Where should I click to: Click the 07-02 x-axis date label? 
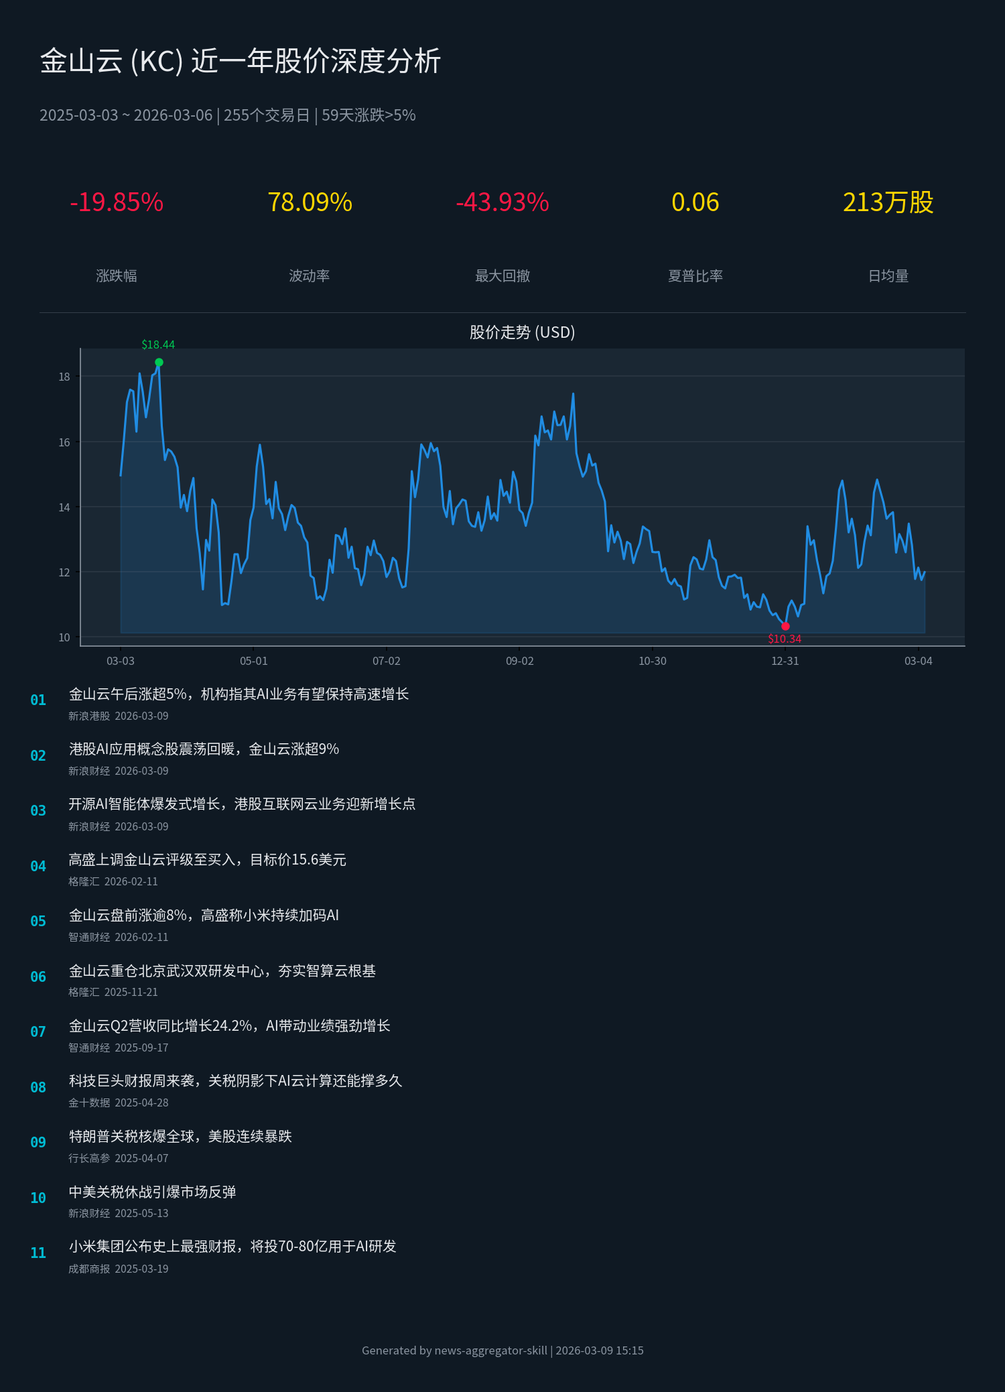387,661
